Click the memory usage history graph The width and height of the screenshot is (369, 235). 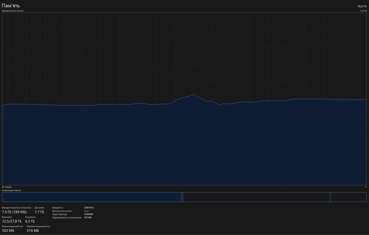(184, 99)
